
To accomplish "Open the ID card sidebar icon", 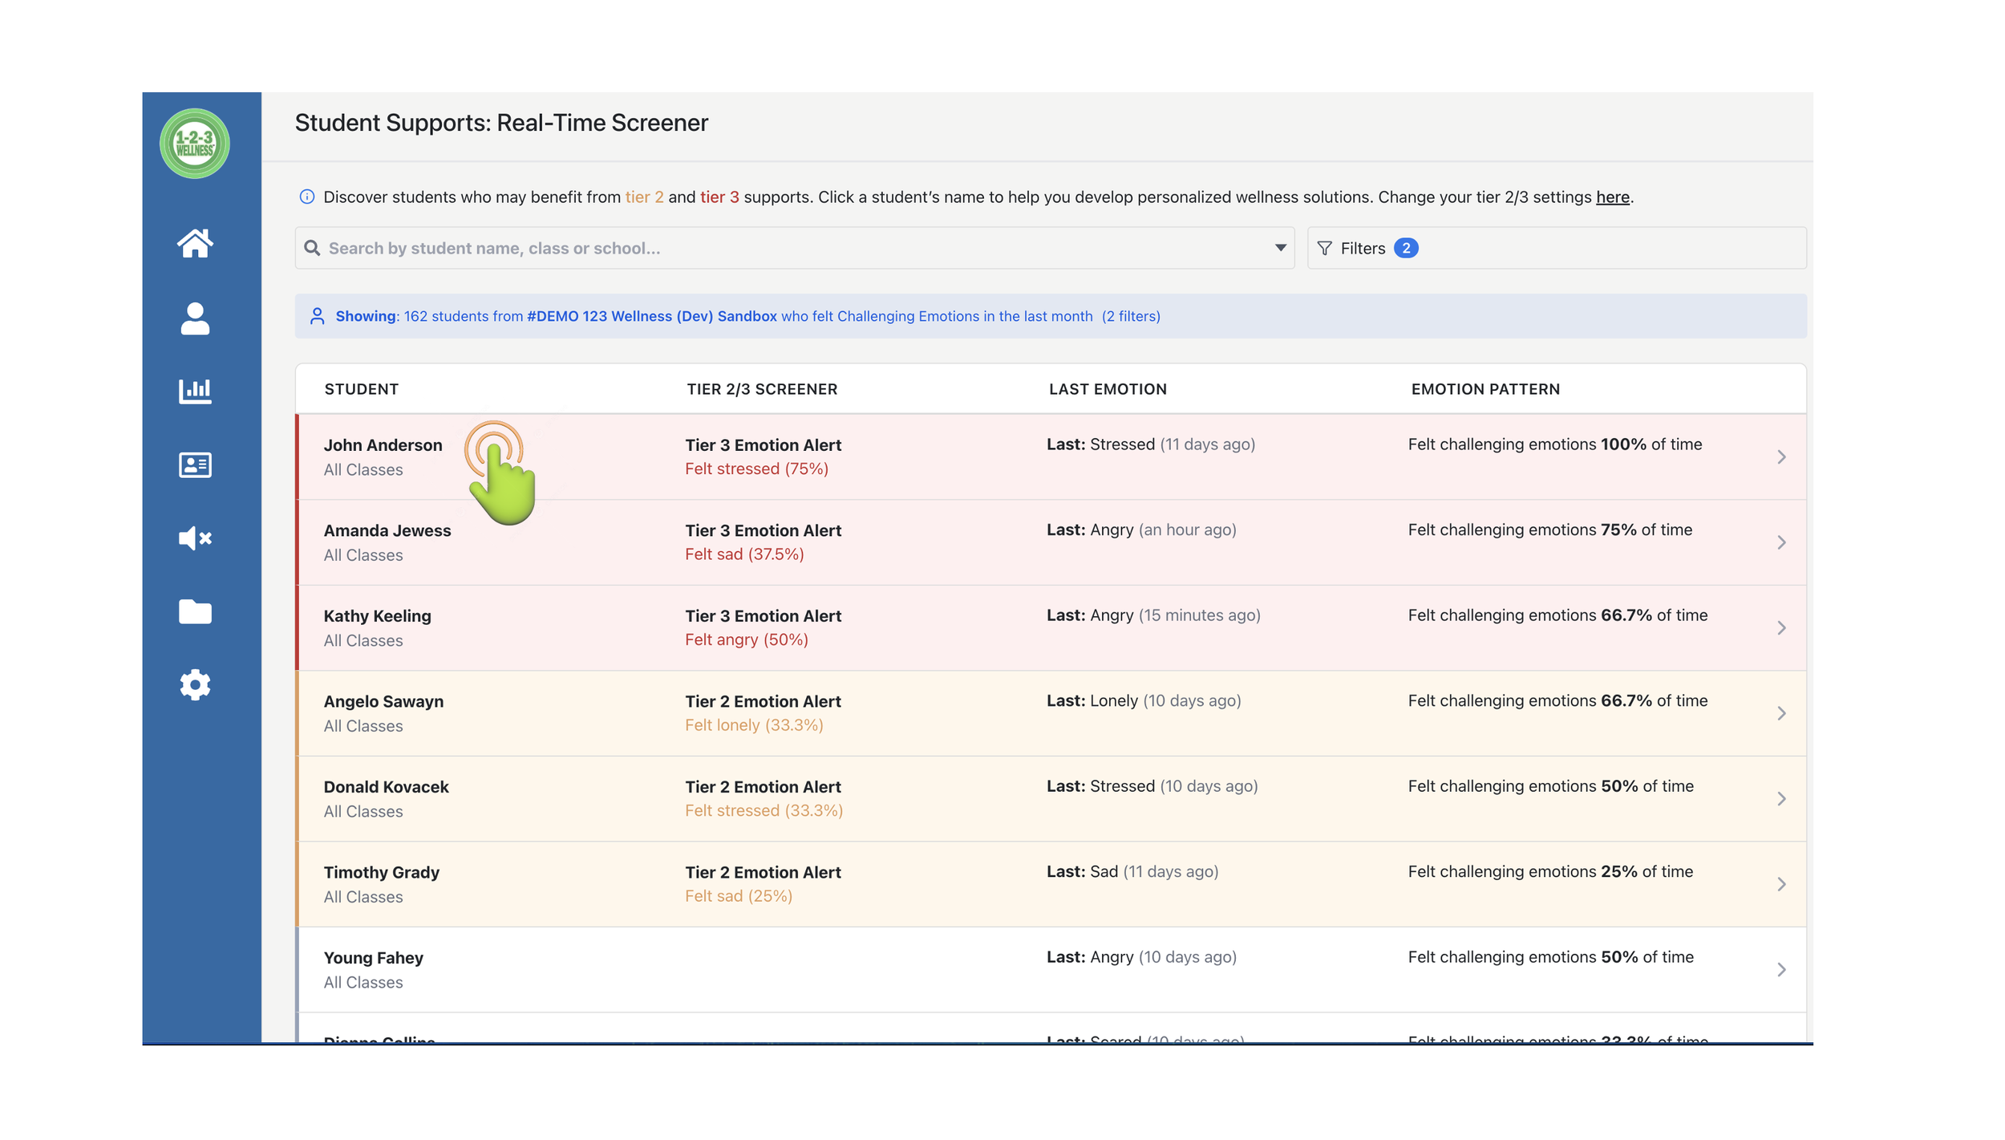I will (x=195, y=465).
